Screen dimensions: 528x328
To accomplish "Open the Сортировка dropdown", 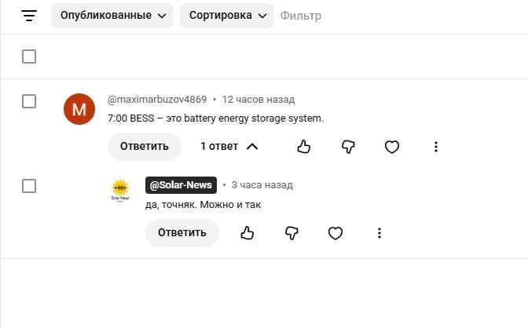I will pyautogui.click(x=226, y=16).
